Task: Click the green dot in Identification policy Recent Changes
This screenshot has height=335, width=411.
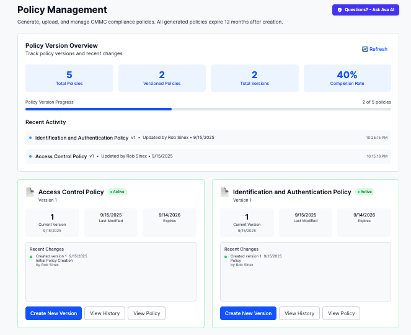Action: (226, 257)
